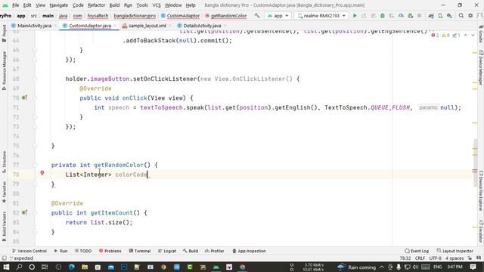This screenshot has height=272, width=484.
Task: Open the Microsoft Edge taskbar icon
Action: pos(72,267)
